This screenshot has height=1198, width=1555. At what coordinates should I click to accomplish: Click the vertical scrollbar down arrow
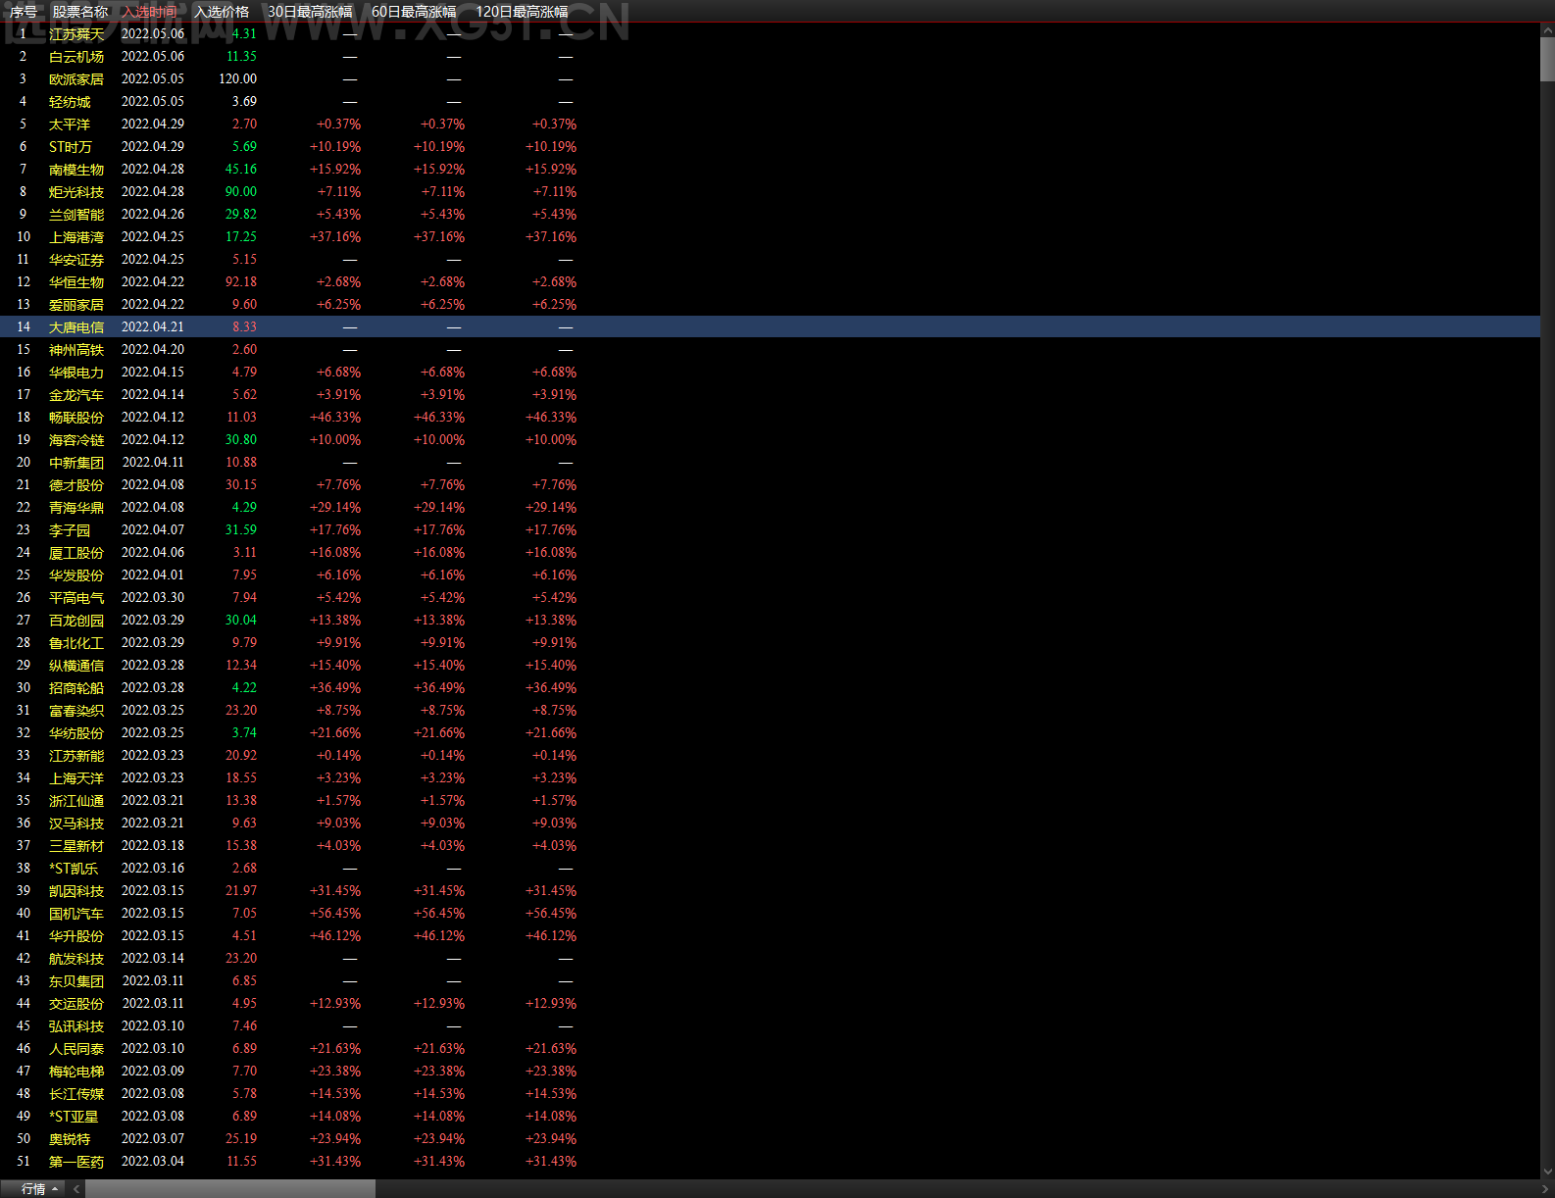point(1547,1171)
